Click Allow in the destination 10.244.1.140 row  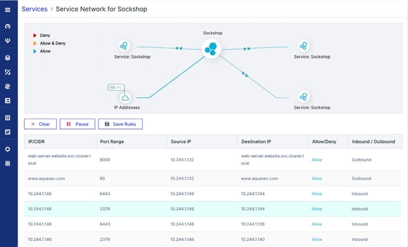[317, 239]
